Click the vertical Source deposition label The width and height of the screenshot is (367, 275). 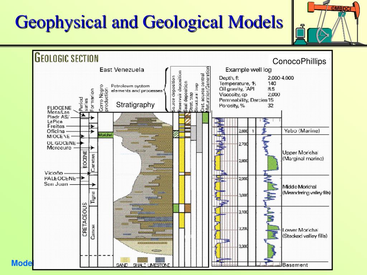(173, 94)
